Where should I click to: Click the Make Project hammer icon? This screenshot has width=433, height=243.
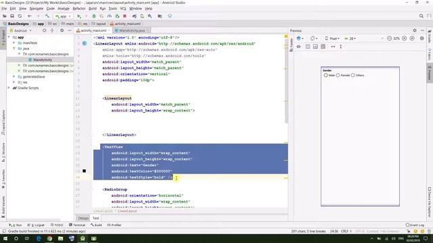pyautogui.click(x=47, y=16)
